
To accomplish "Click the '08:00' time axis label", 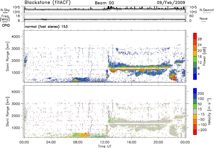I will tap(78, 142).
